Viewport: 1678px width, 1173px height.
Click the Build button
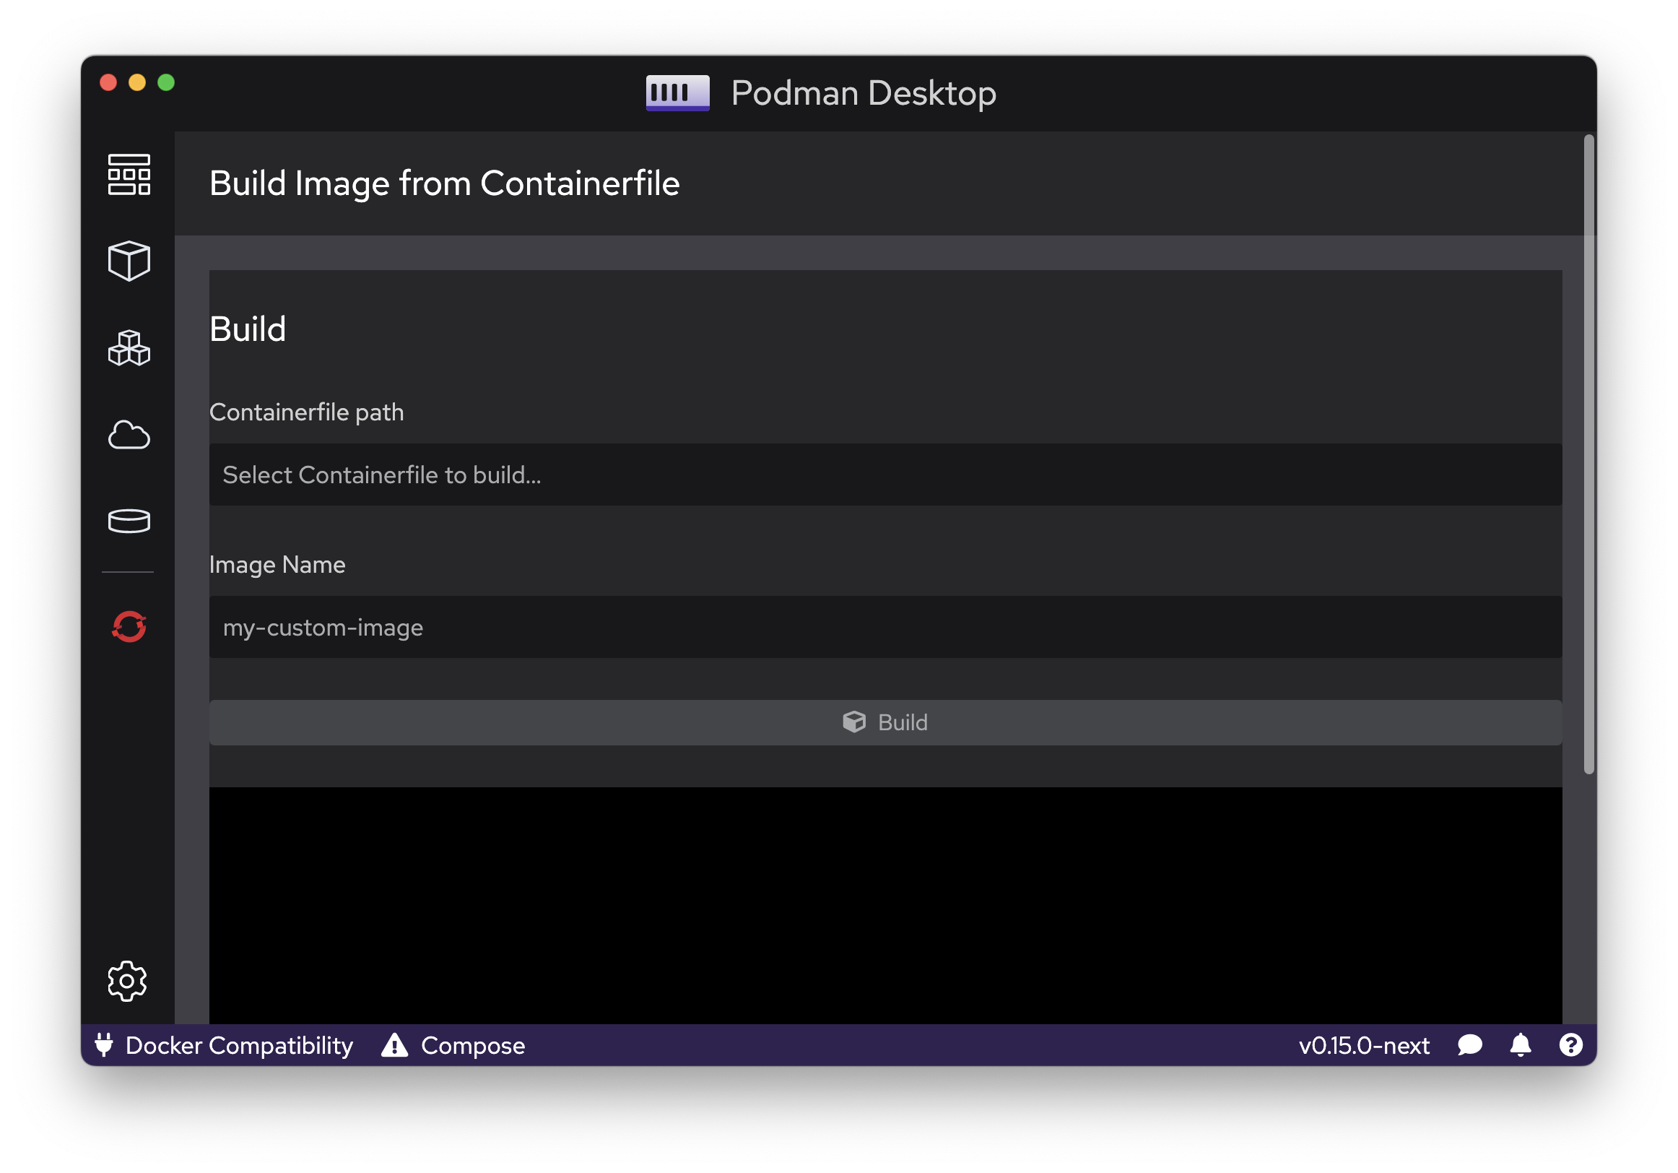(885, 722)
